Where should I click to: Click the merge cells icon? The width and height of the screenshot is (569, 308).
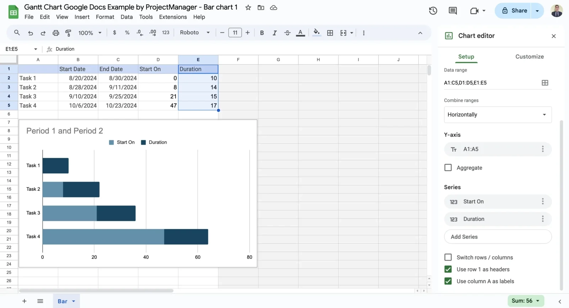[x=343, y=33]
